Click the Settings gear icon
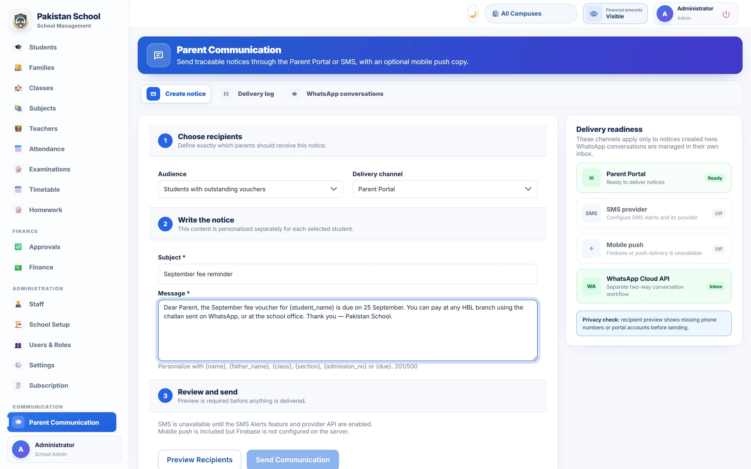The image size is (751, 469). pos(18,365)
